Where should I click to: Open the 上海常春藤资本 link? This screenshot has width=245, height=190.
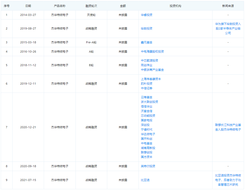click(151, 79)
